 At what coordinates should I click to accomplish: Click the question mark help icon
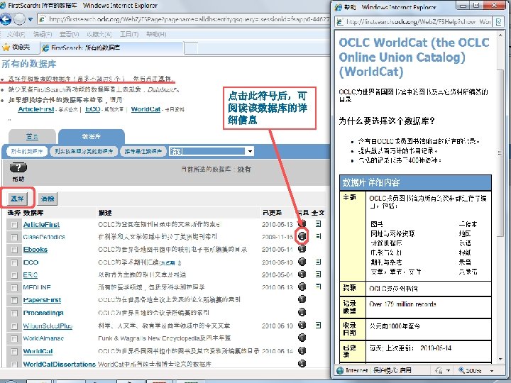pos(18,167)
